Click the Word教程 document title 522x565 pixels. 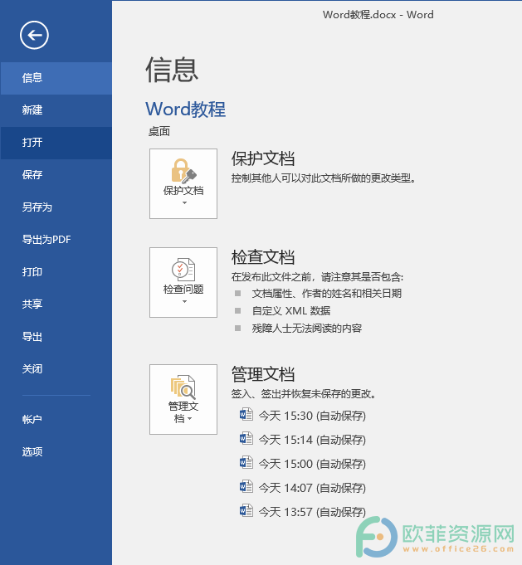click(x=186, y=110)
